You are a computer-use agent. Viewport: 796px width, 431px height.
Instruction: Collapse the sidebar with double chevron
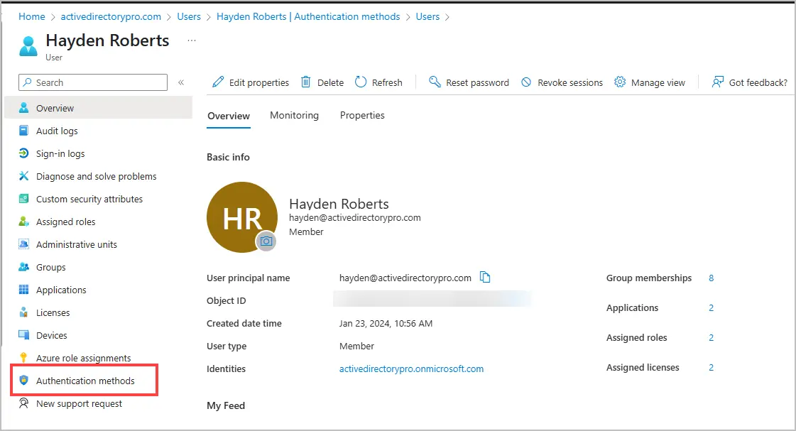[x=181, y=82]
